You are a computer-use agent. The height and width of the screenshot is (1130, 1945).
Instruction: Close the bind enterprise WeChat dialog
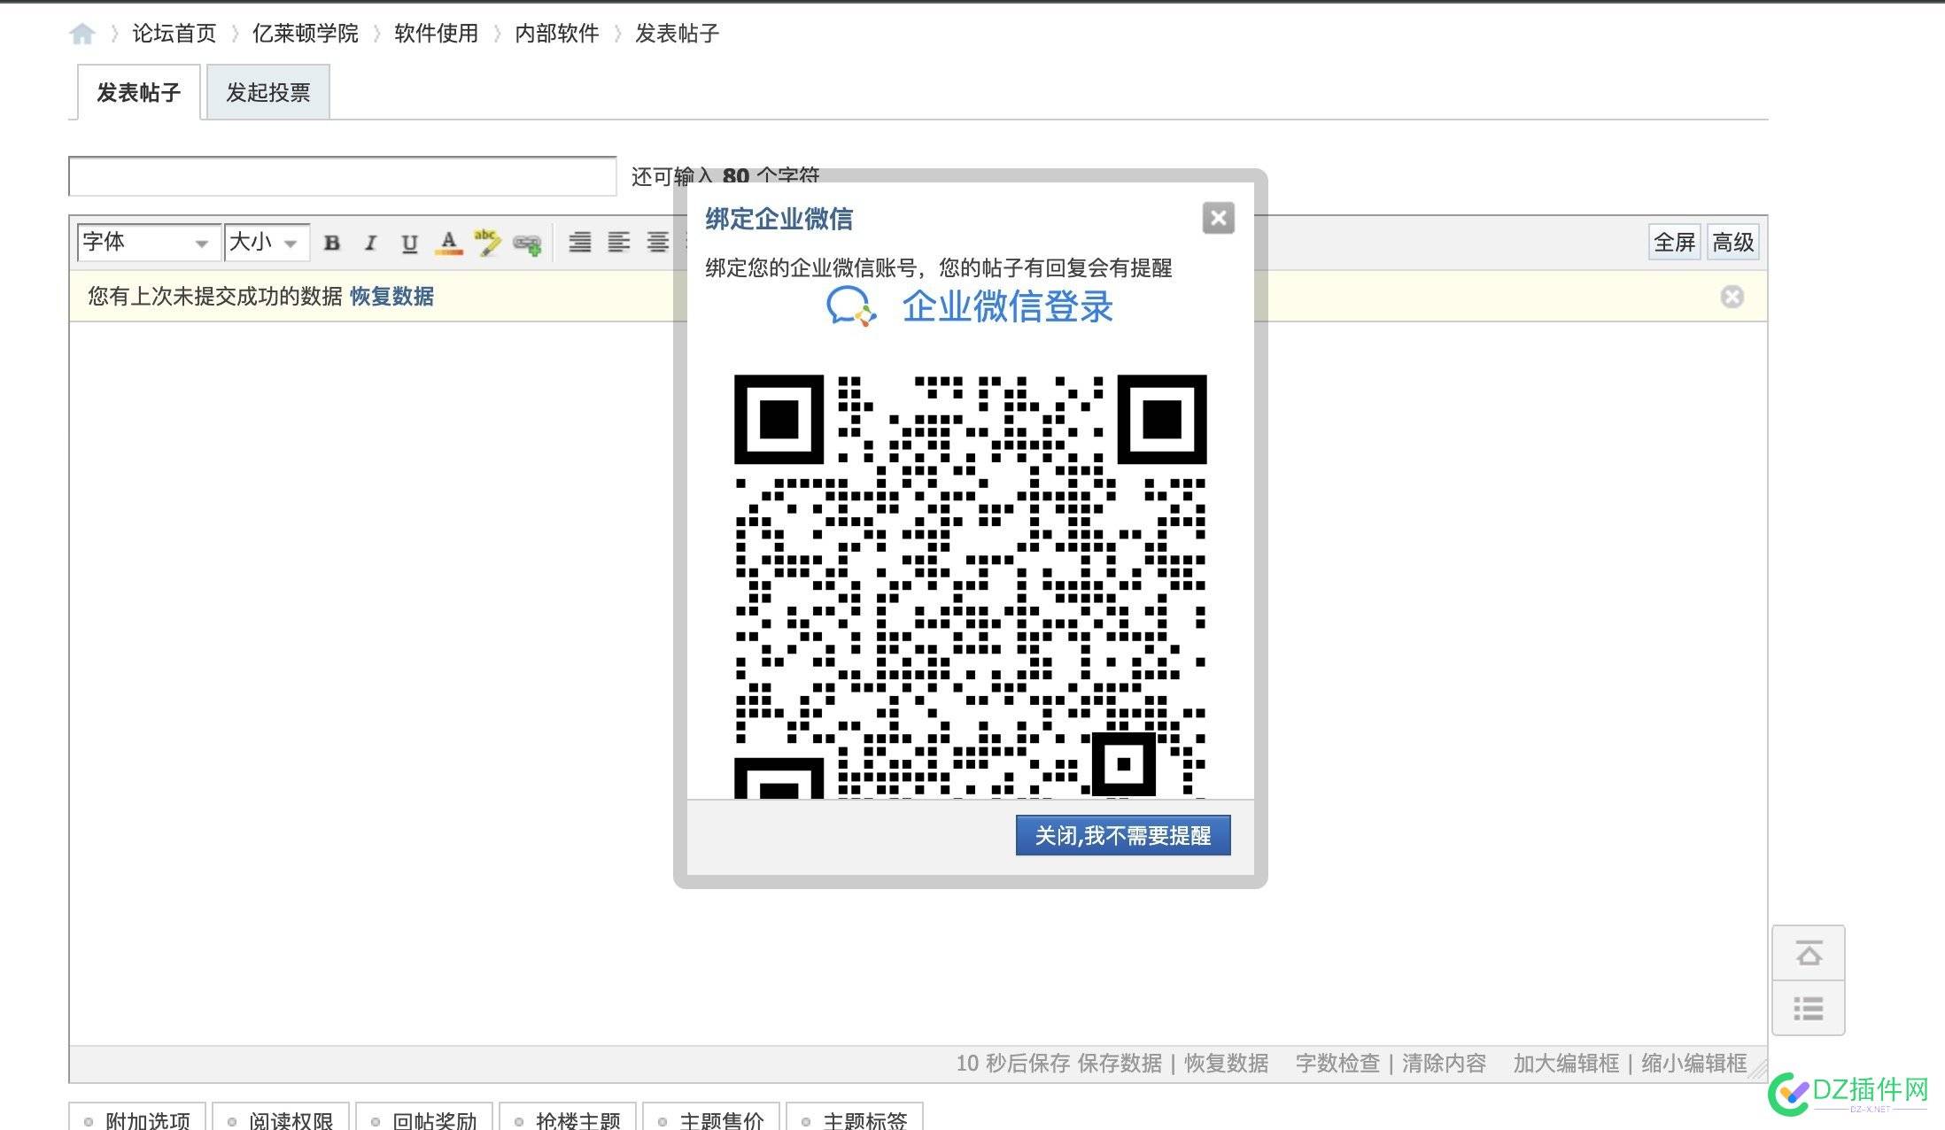(1219, 218)
